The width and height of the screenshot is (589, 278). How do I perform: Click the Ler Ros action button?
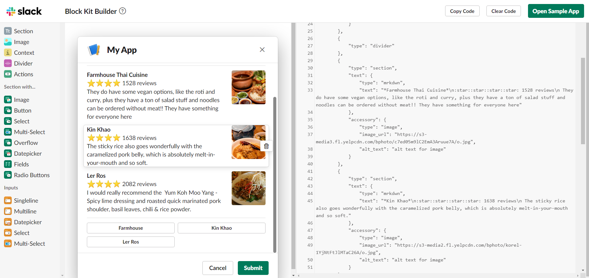tap(131, 242)
